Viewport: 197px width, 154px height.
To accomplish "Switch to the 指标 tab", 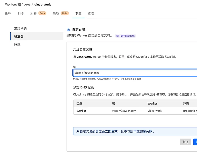I will (8, 13).
